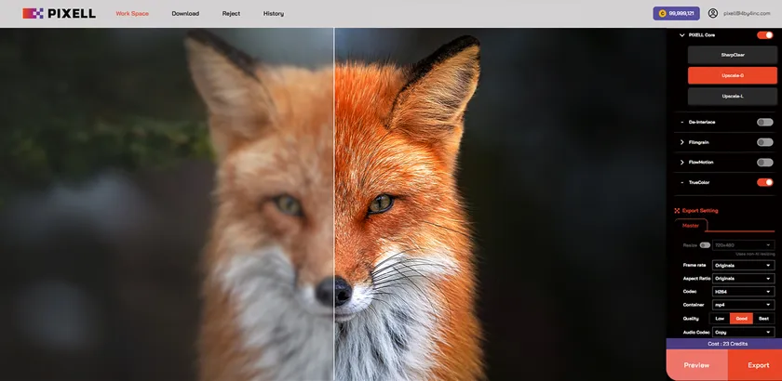Select the Master export tab
Image resolution: width=782 pixels, height=381 pixels.
(691, 225)
